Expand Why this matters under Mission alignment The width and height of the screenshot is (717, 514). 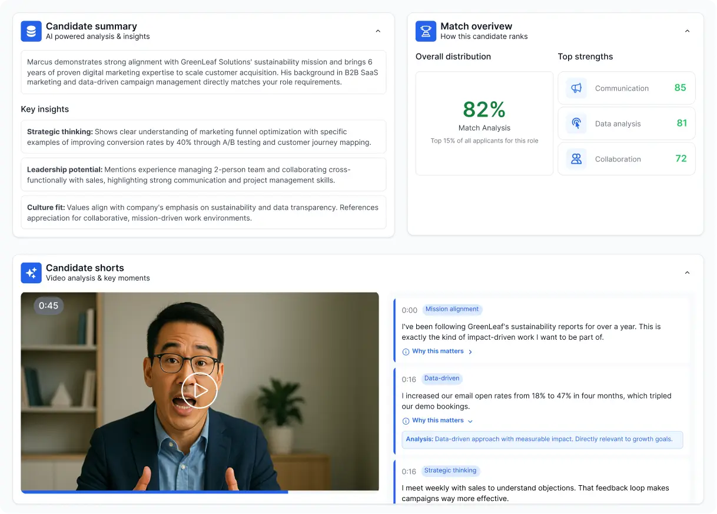(438, 351)
